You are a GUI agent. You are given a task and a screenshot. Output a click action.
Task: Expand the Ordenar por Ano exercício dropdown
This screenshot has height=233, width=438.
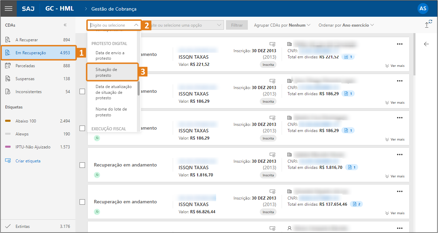click(346, 25)
